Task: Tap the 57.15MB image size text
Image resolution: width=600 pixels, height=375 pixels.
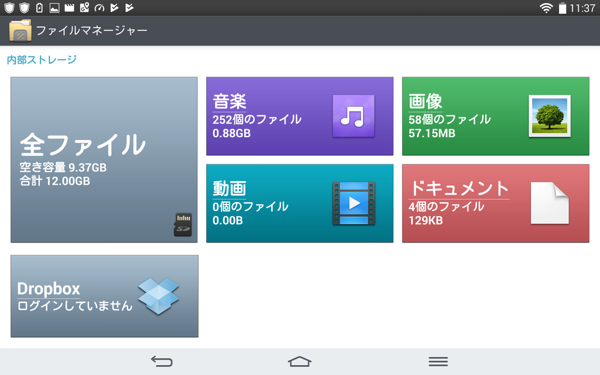Action: pos(432,133)
